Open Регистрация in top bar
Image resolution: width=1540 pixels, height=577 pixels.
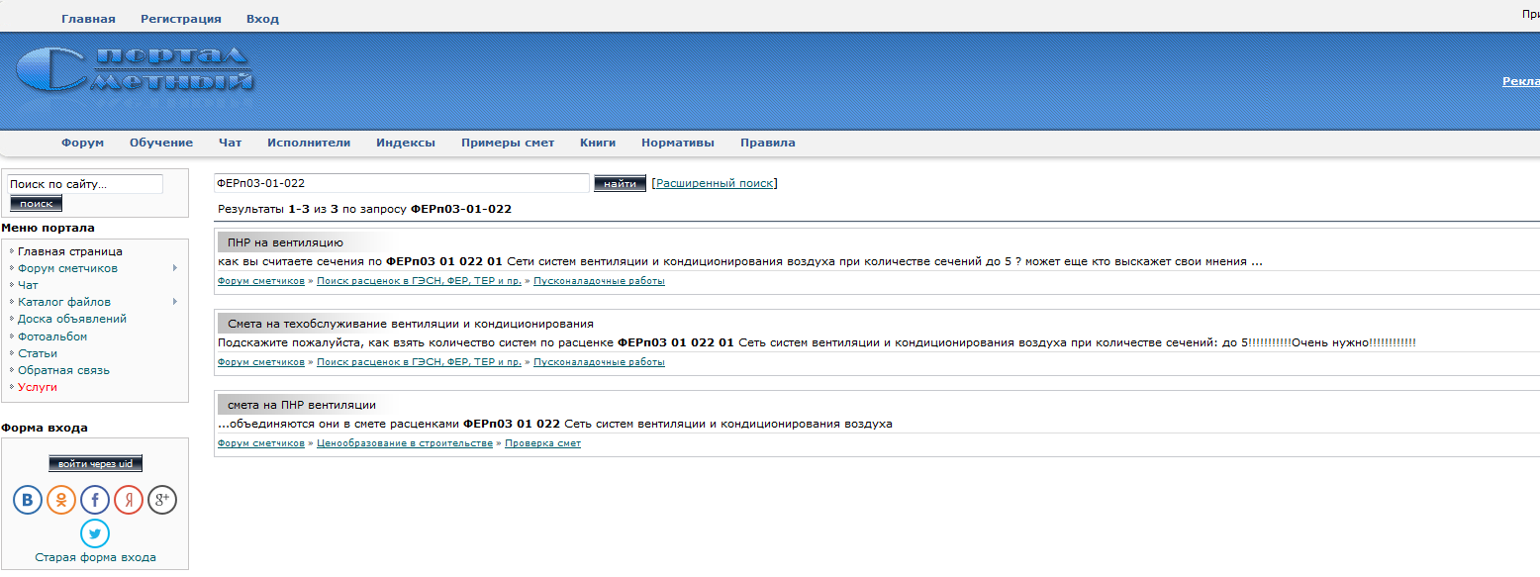(x=181, y=19)
